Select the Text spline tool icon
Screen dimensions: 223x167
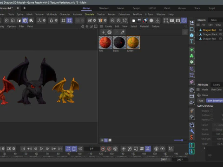coord(192,41)
